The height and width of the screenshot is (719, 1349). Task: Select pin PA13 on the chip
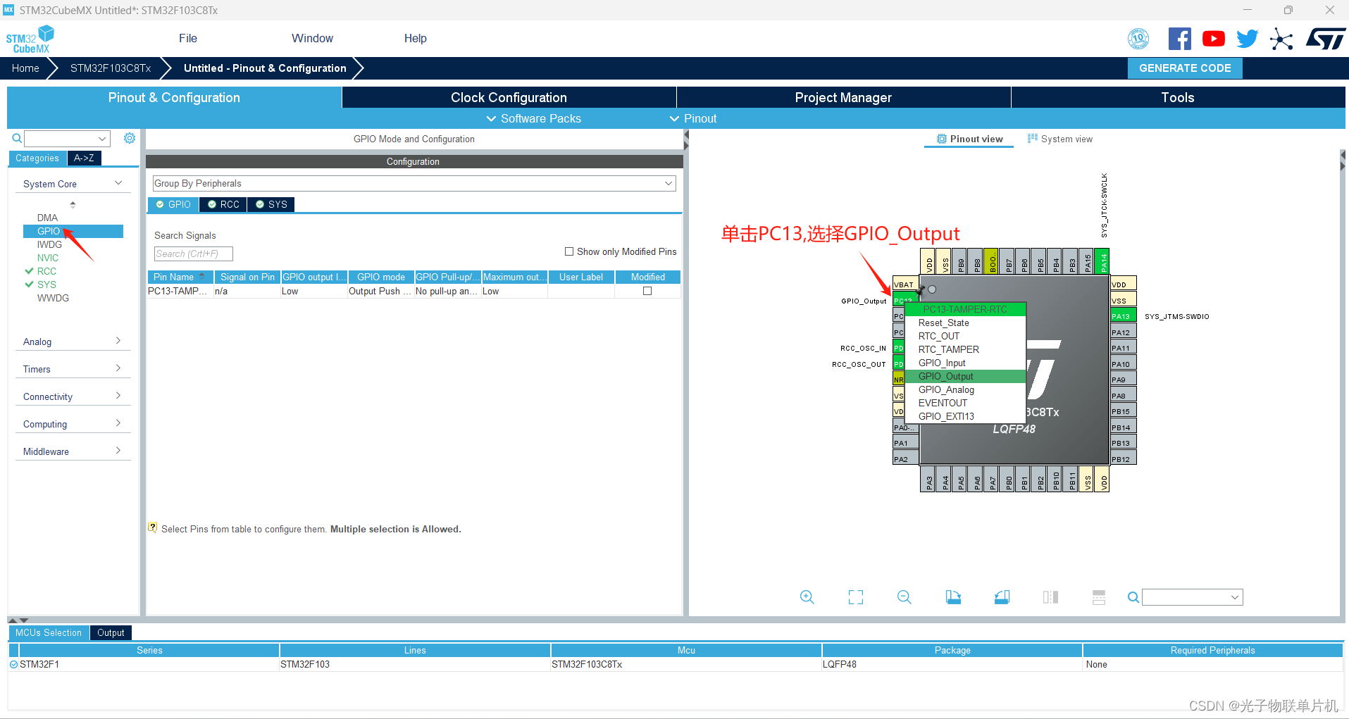(1124, 316)
